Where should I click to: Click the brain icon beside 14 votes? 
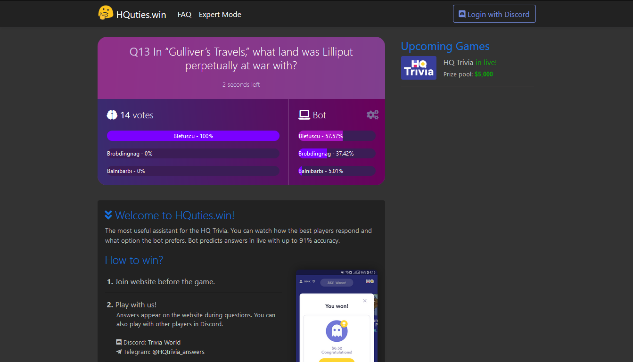[112, 115]
